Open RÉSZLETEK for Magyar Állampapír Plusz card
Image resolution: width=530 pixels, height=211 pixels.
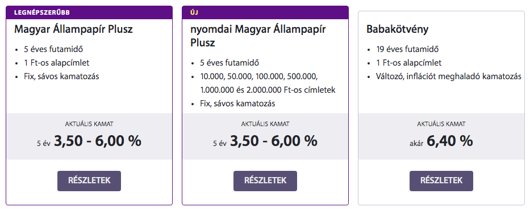(89, 180)
